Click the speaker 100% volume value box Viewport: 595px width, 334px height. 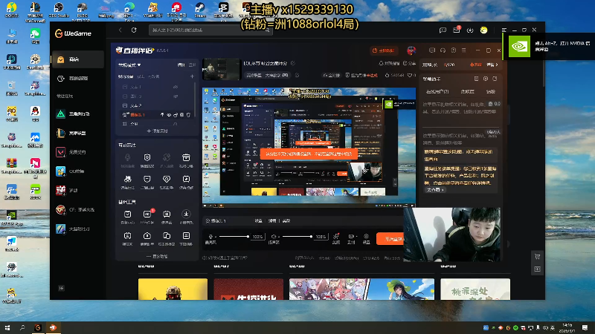tap(321, 237)
